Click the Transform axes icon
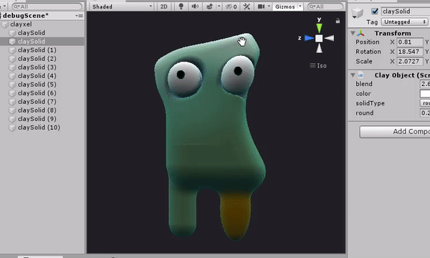430x258 pixels. (361, 33)
